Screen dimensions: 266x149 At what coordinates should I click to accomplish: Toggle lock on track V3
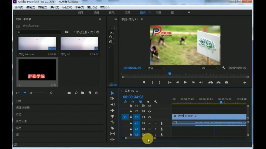coord(131,105)
